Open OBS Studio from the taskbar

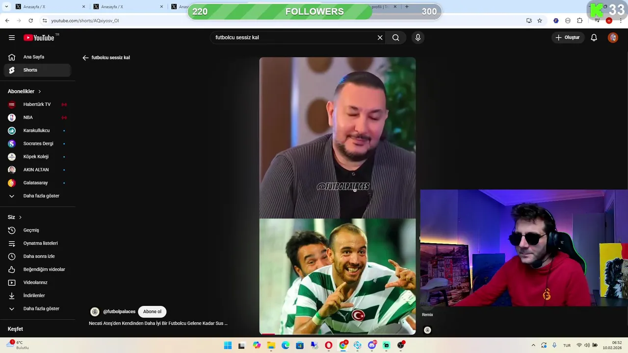[401, 346]
